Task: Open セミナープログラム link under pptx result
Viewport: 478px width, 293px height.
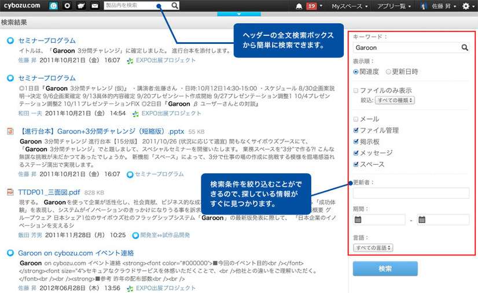Action: click(x=159, y=174)
